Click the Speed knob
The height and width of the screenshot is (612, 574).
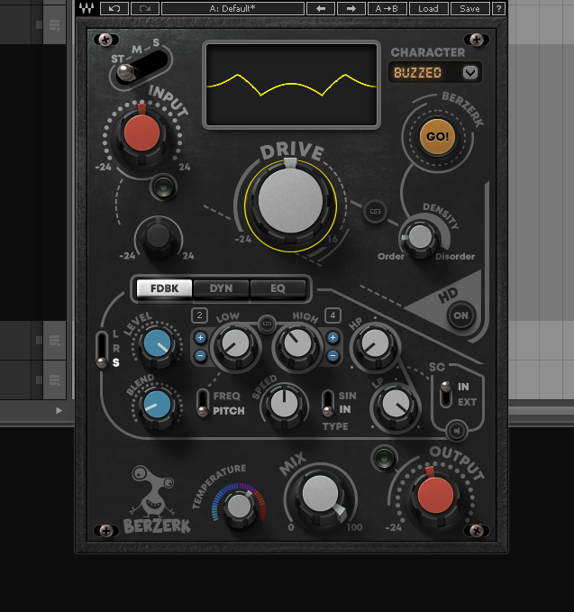click(x=284, y=405)
